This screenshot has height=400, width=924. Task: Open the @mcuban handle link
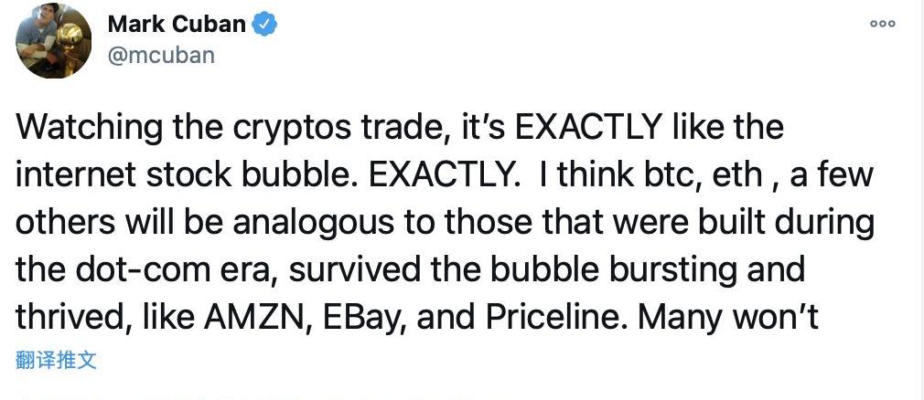(x=161, y=56)
